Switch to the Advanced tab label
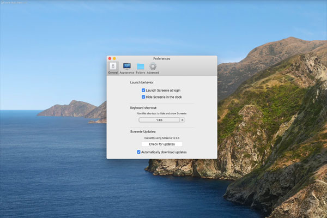 (x=153, y=72)
